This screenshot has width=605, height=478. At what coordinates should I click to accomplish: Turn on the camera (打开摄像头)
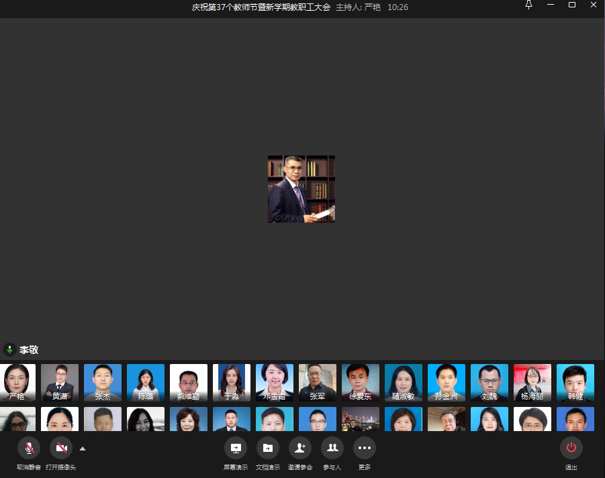pyautogui.click(x=61, y=448)
